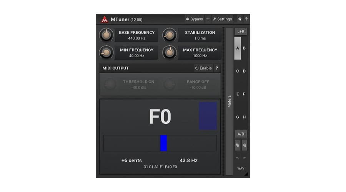Select preset slot G
The height and width of the screenshot is (192, 346).
(238, 117)
